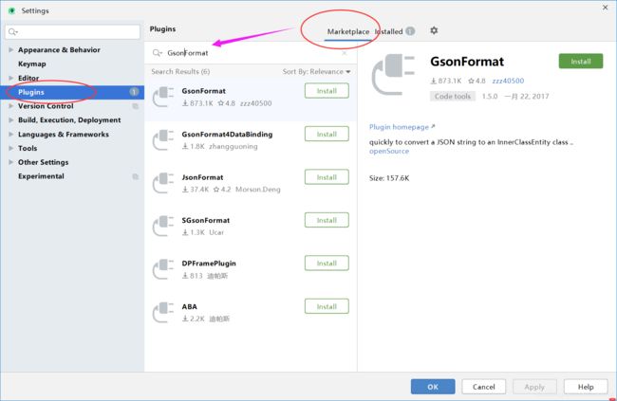Click SGsonFormat plugin icon
The width and height of the screenshot is (617, 401).
[163, 226]
